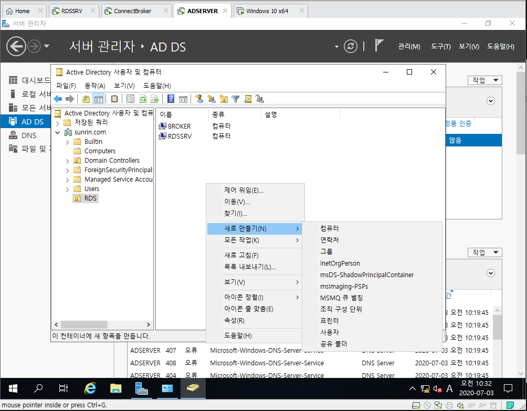Select 사용자 in the New submenu
Viewport: 527px width, 411px height.
tap(372, 332)
